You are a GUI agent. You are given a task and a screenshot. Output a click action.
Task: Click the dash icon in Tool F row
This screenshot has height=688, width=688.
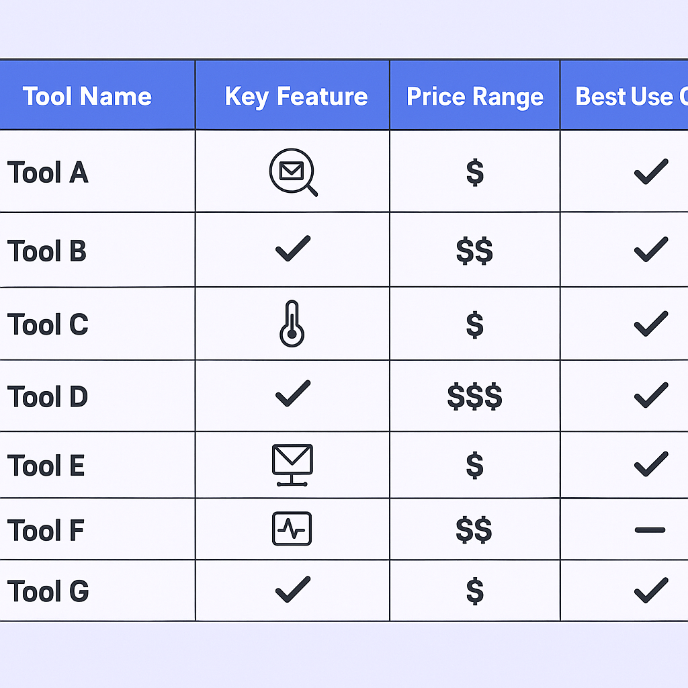click(x=650, y=530)
